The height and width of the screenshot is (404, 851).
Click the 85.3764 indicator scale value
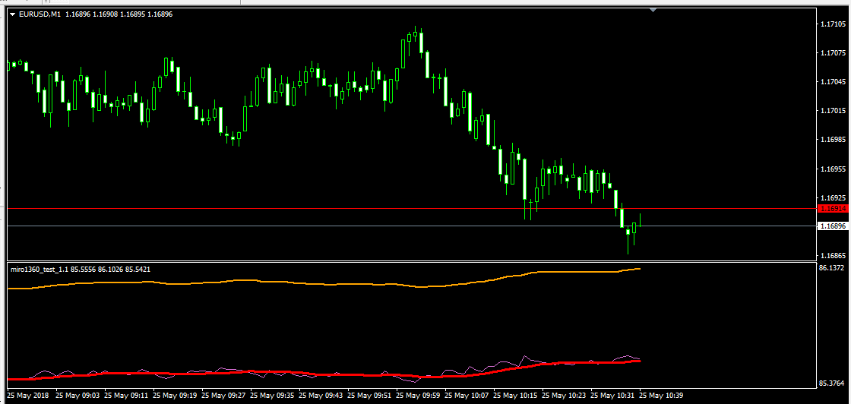[832, 384]
